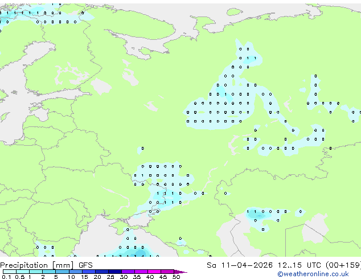Image resolution: width=361 pixels, height=279 pixels.
Task: Pick the 40–45 mm bright magenta legend box
Action: [154, 272]
